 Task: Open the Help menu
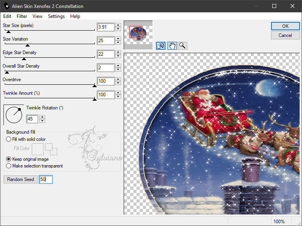75,16
